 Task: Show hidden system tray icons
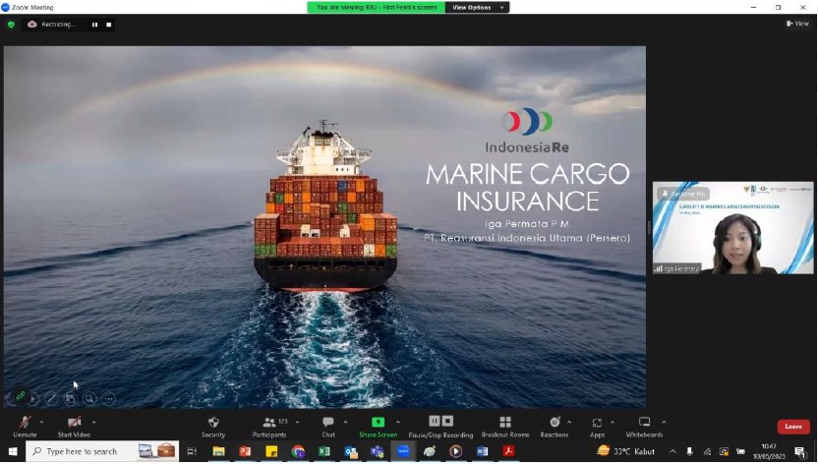pos(672,451)
